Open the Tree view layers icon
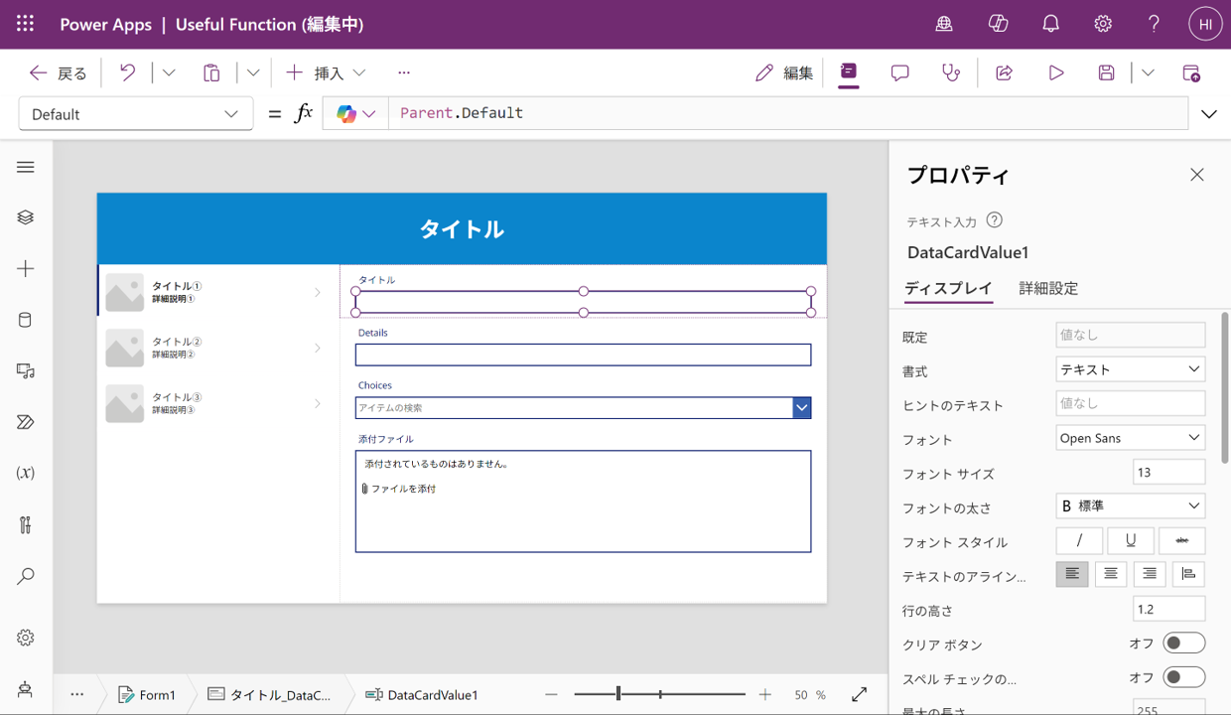 [x=26, y=217]
